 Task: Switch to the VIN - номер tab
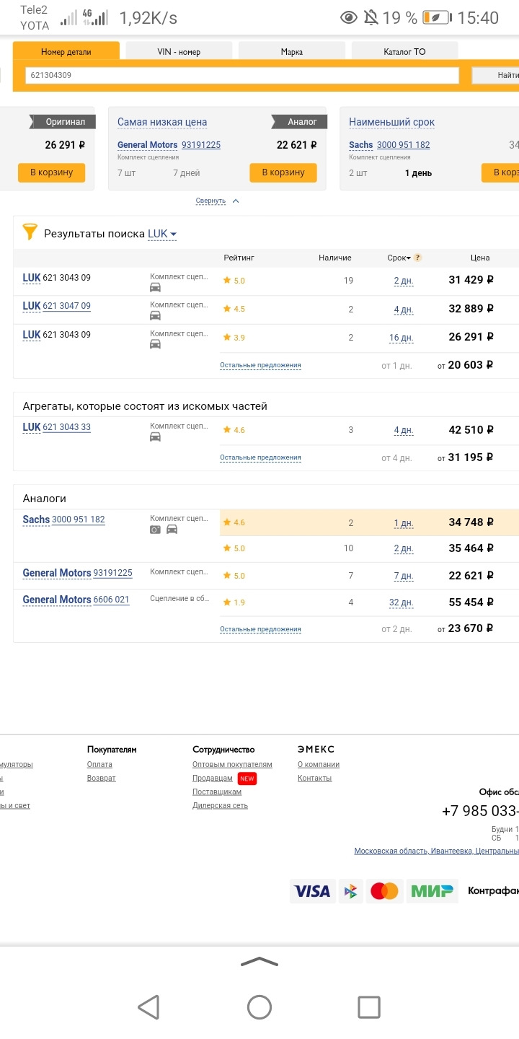[179, 52]
